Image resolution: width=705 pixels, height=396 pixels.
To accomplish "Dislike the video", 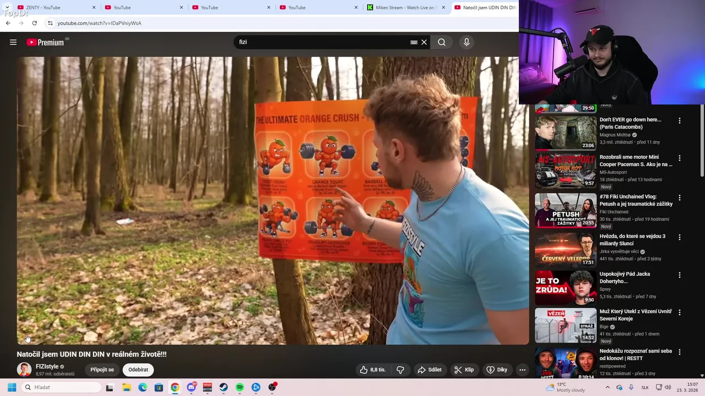I will pos(400,370).
